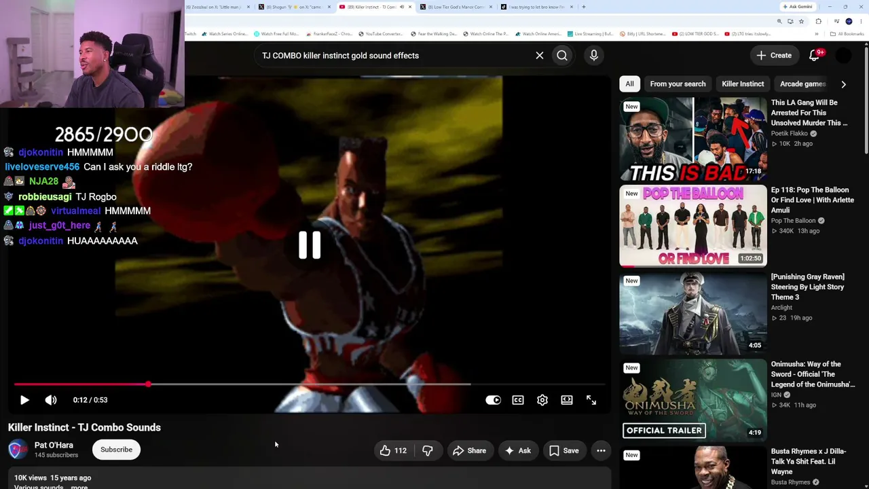Select the Killer Instinct chip
Screen dimensions: 869x489
(743, 84)
